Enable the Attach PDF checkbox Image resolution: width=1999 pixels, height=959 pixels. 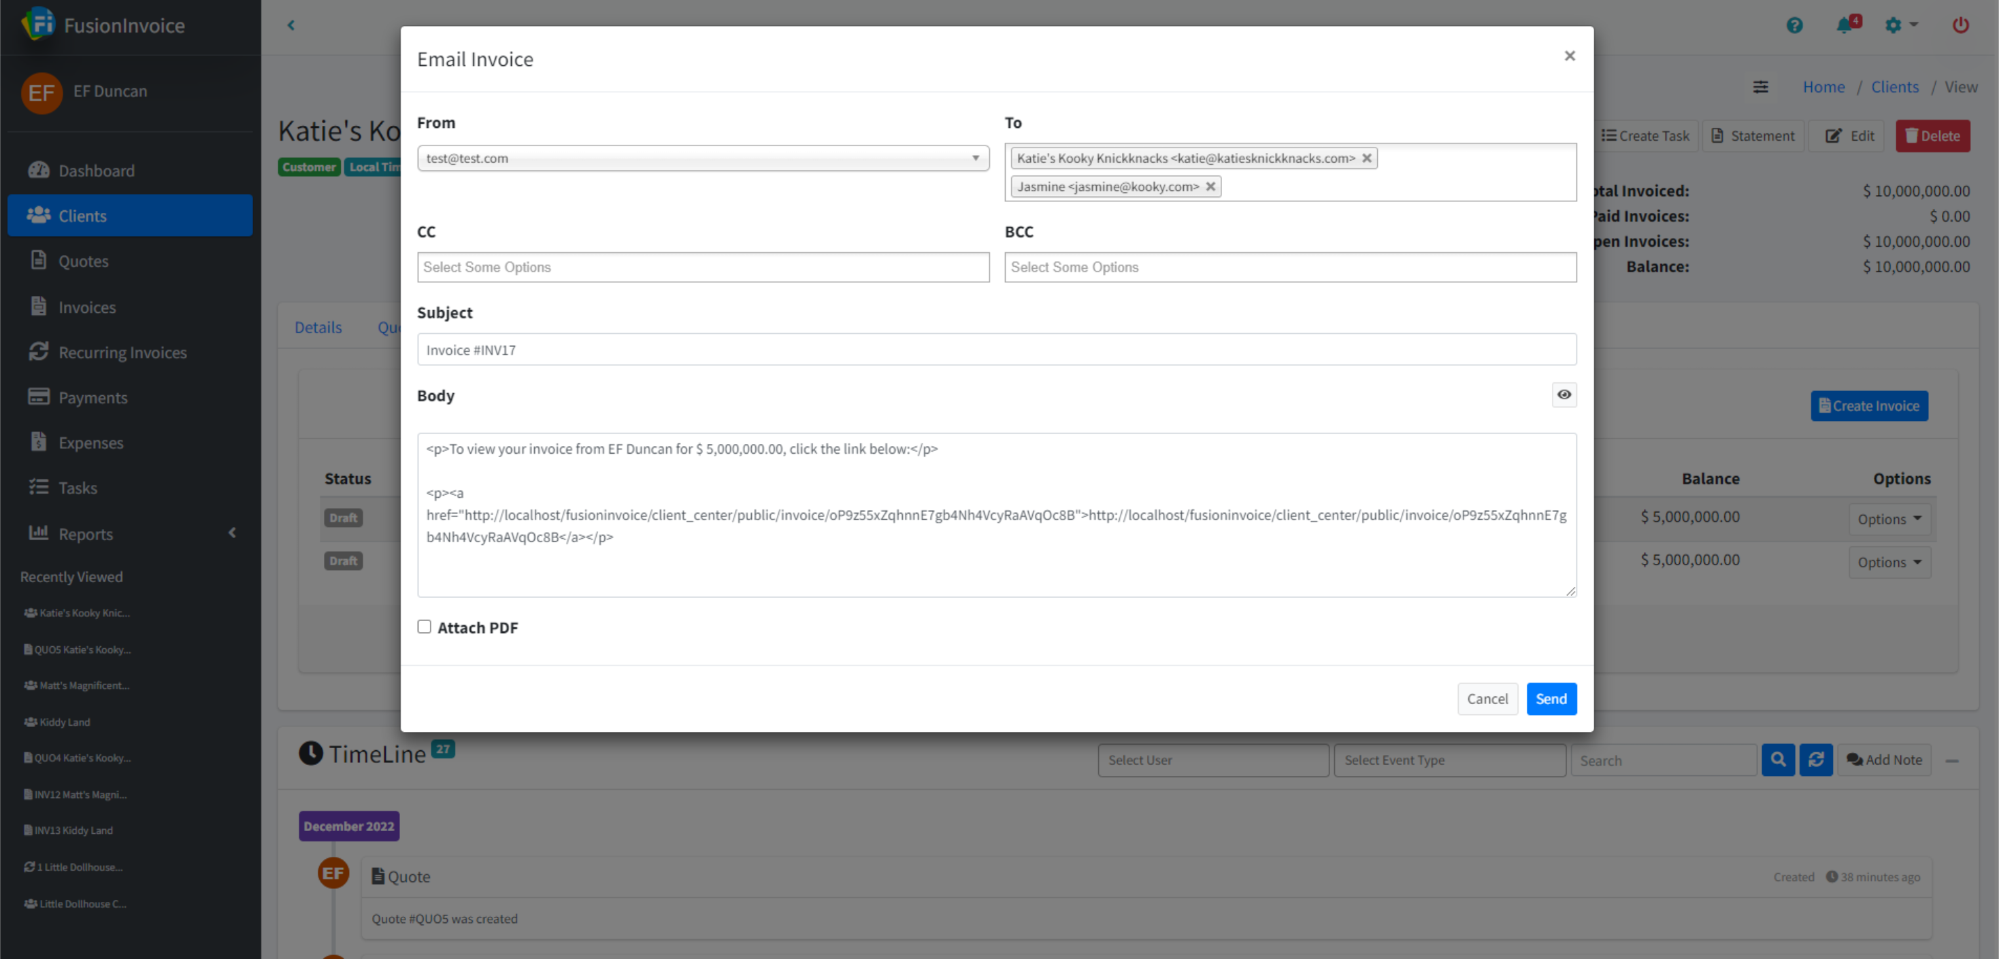[425, 627]
